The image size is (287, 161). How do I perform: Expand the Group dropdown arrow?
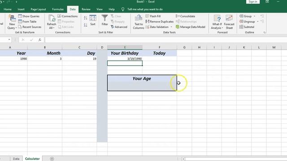pyautogui.click(x=254, y=16)
